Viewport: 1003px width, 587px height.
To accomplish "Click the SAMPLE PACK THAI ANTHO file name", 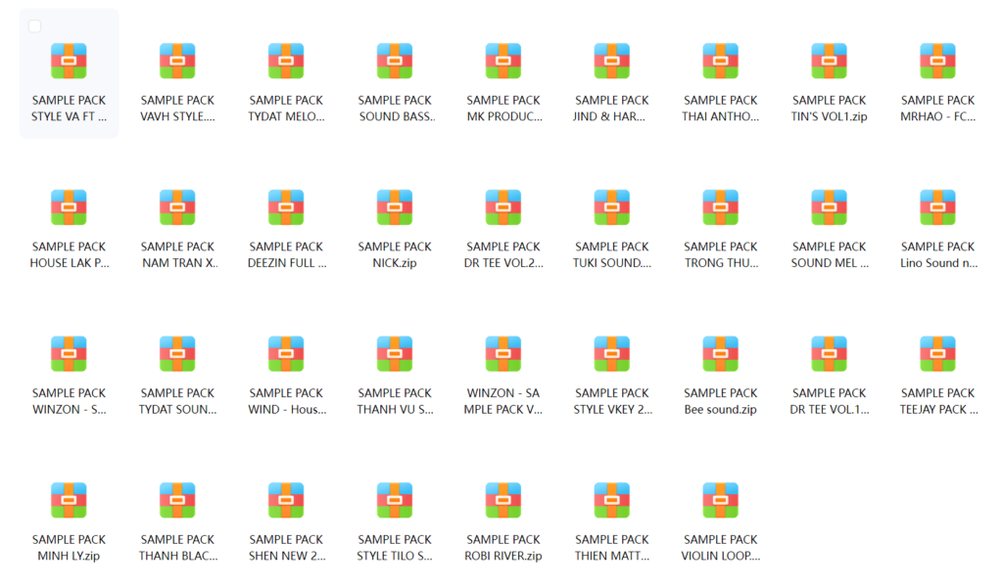I will (720, 108).
